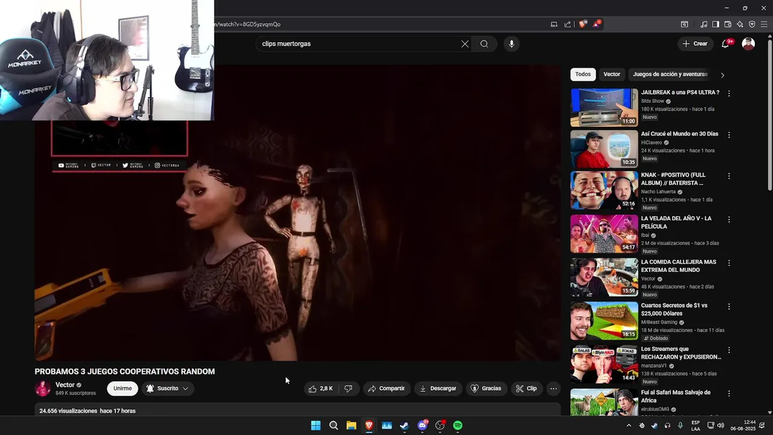Open the Brave Wallet icon
The width and height of the screenshot is (773, 435).
[728, 24]
